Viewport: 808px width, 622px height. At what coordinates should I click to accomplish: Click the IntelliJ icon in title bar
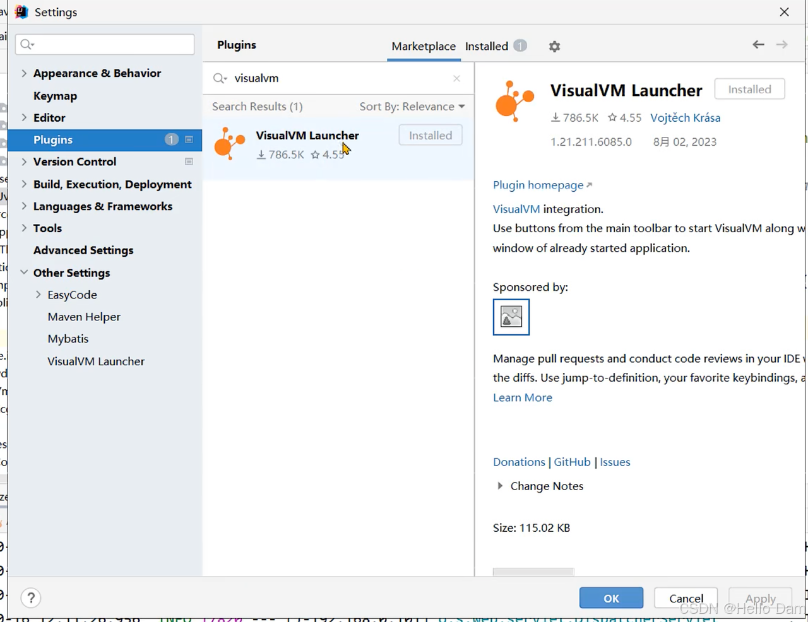click(x=21, y=12)
